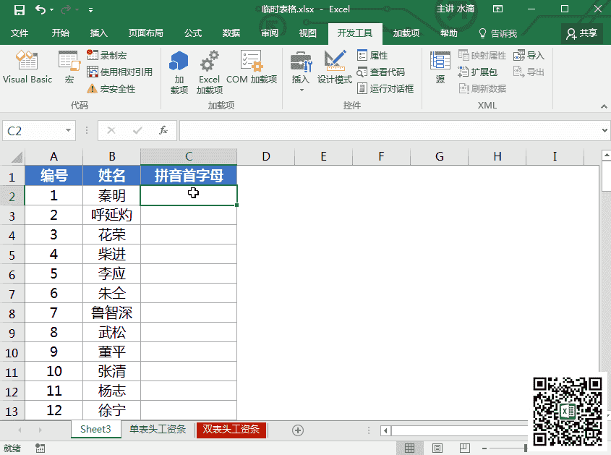Switch to the red 双表头工资条 sheet tab
611x455 pixels.
[231, 430]
